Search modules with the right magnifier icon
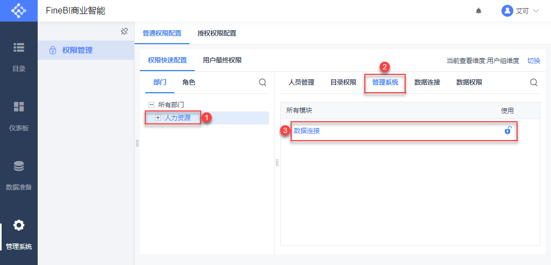Screen dimensions: 551x265 click(534, 82)
